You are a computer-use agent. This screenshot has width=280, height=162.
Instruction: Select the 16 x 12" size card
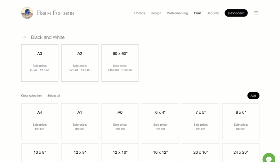point(160,153)
